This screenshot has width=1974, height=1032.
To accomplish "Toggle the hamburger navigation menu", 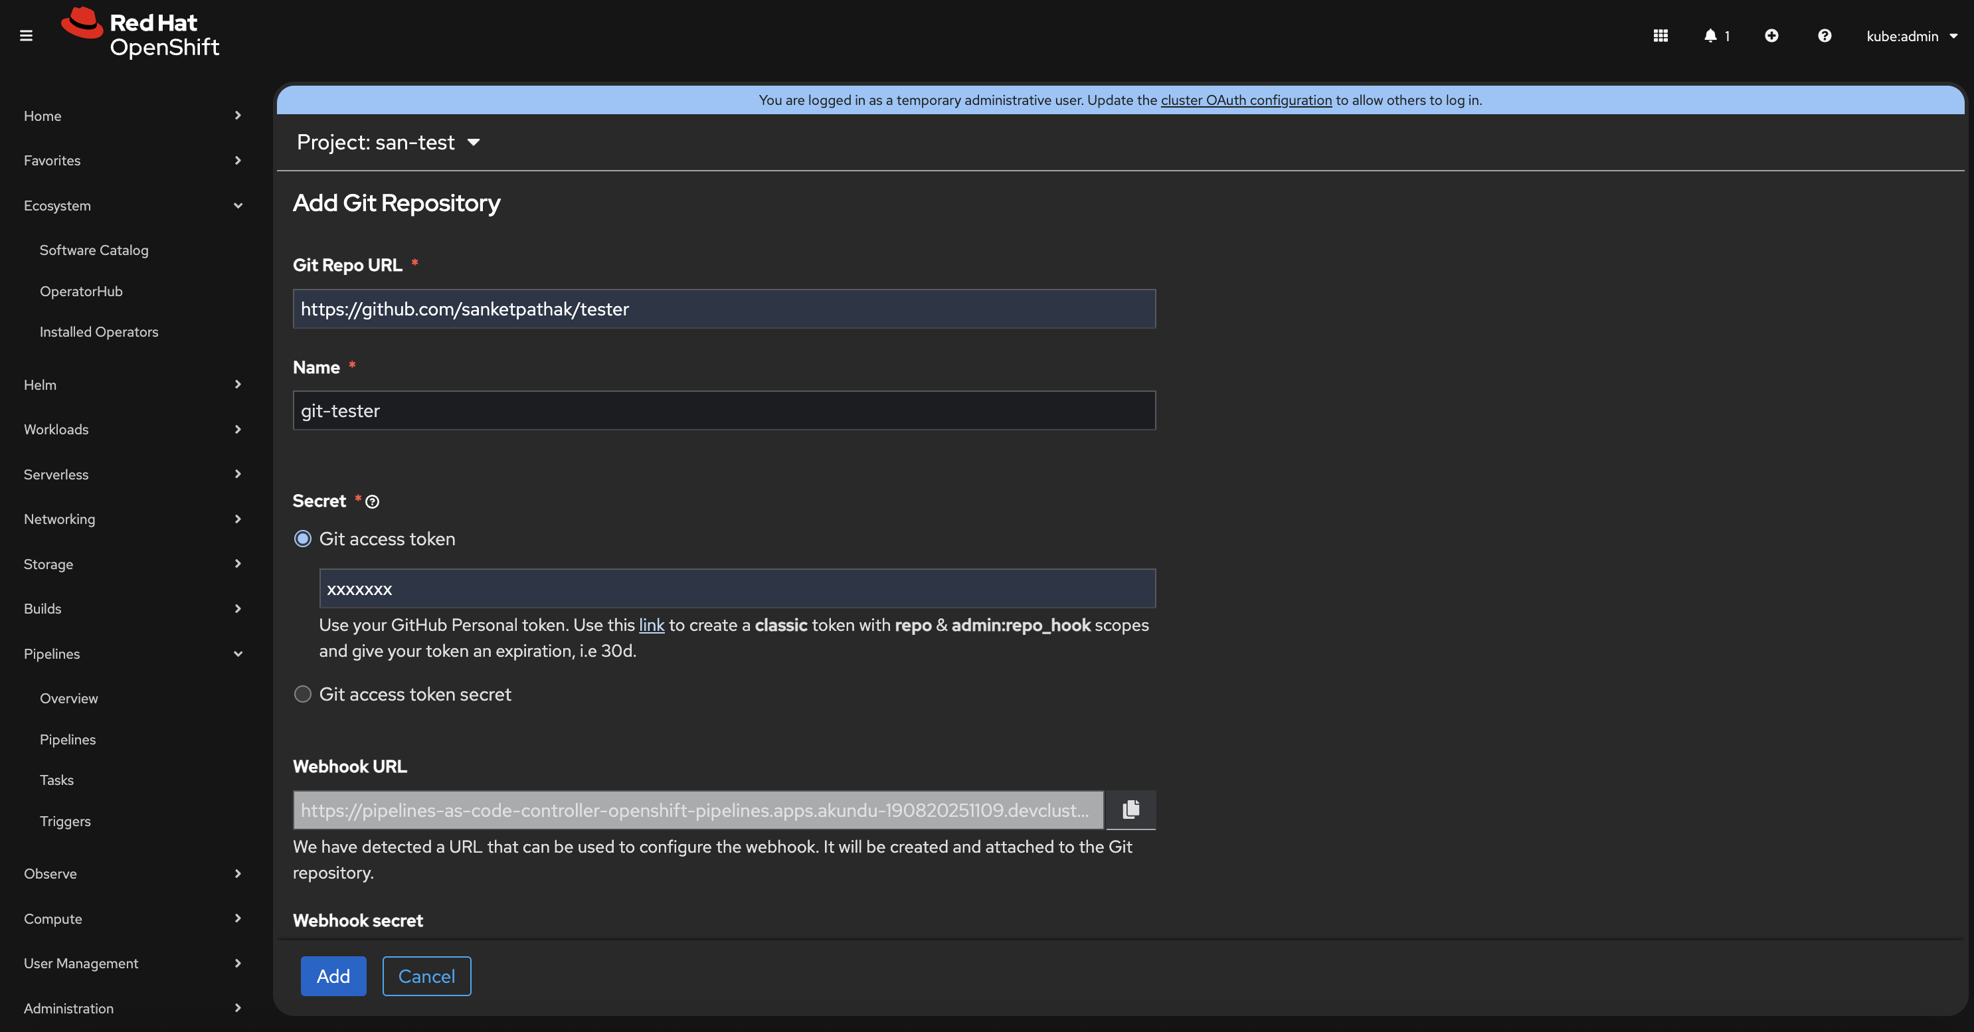I will click(26, 35).
